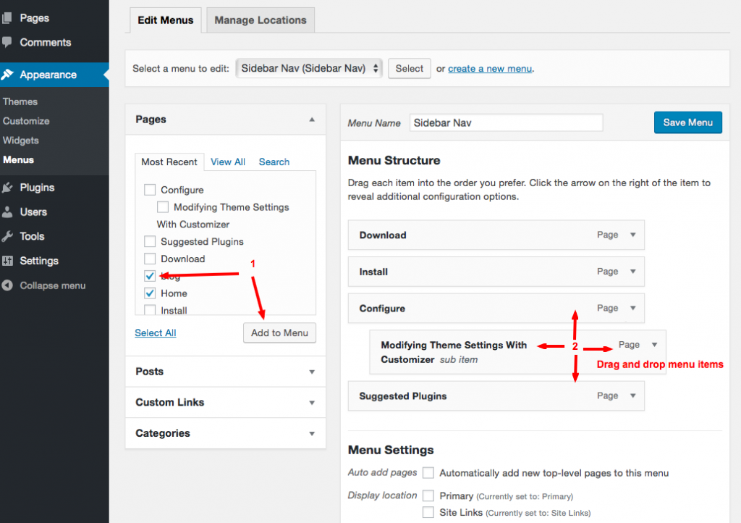The image size is (741, 523).
Task: Click the Tools wrench icon
Action: pyautogui.click(x=7, y=236)
